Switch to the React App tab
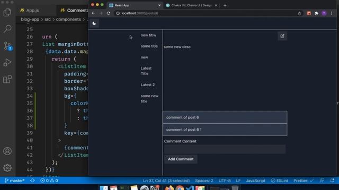Viewport: 339px width, 190px height. [x=135, y=5]
